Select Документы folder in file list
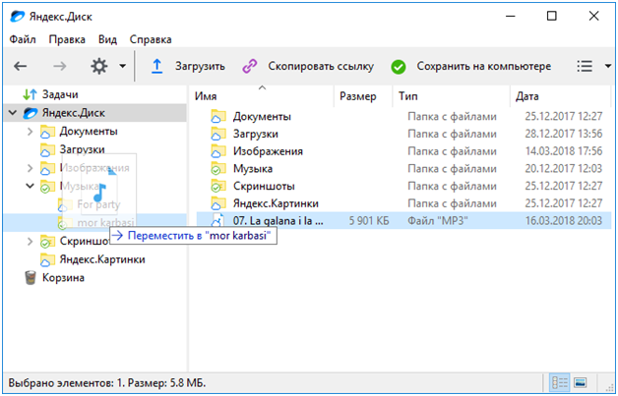Screen dimensions: 618x396 [262, 117]
